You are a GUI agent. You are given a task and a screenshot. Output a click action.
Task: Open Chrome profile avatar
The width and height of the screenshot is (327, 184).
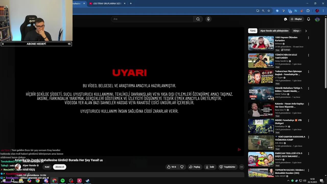(x=317, y=11)
